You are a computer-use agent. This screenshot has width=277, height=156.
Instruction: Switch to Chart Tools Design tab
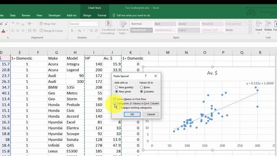point(87,16)
